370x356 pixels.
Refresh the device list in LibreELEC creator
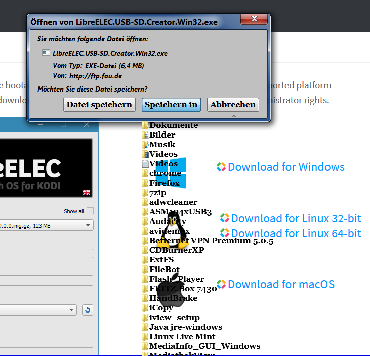(88, 310)
